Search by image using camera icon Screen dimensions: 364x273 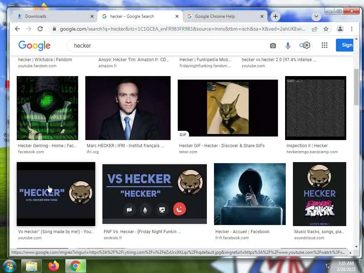[x=273, y=46]
